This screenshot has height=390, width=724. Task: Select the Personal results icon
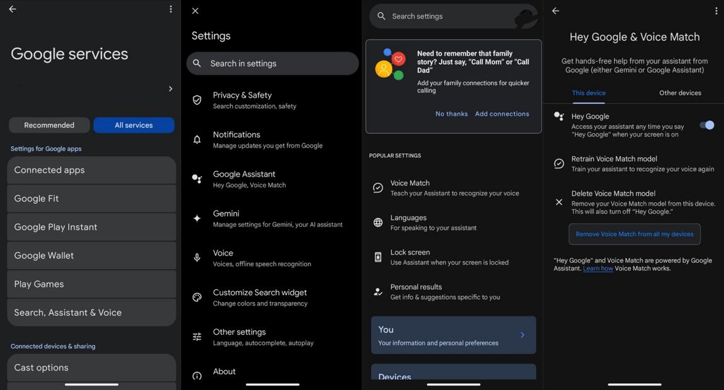tap(377, 291)
